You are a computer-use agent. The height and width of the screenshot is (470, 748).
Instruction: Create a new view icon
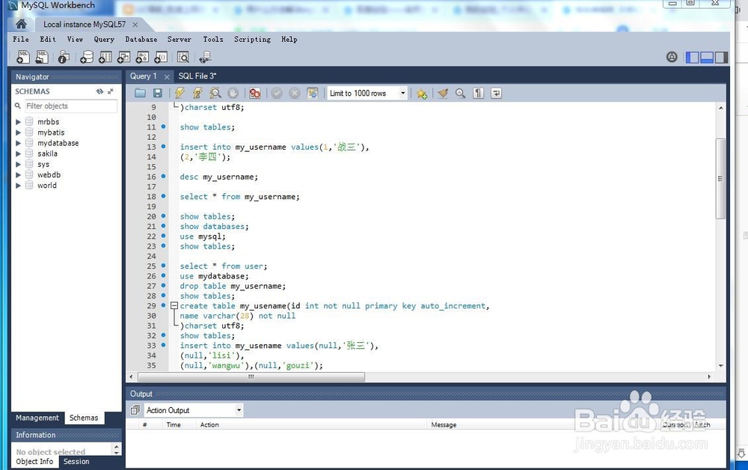123,58
